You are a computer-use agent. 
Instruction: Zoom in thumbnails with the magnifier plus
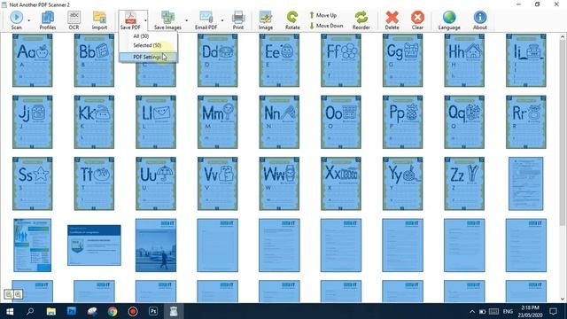coord(18,294)
